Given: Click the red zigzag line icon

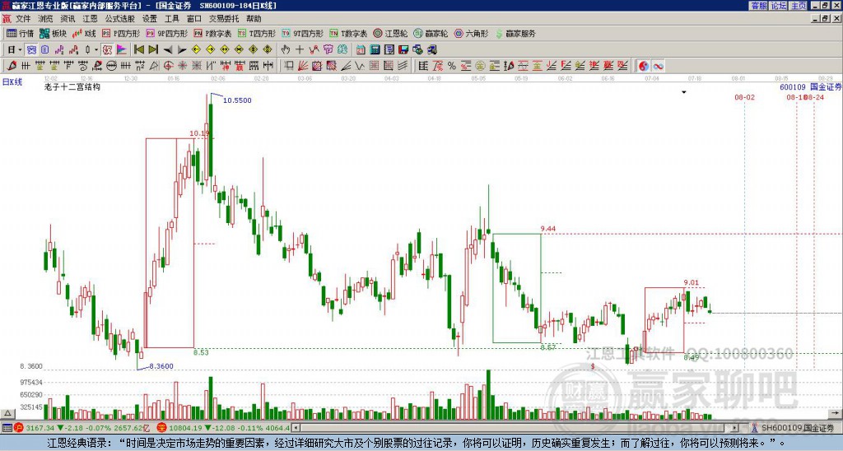Looking at the screenshot, I should tap(314, 50).
